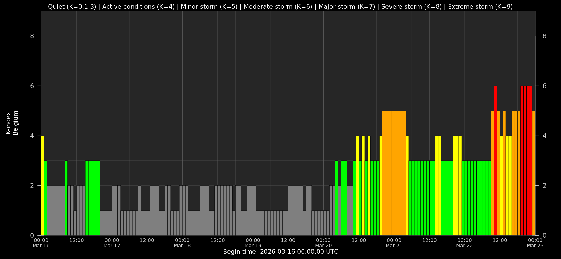Click the 'Begin time: 2026-03-16 00:00:00 UTC' label
Image resolution: width=561 pixels, height=259 pixels.
tap(280, 252)
